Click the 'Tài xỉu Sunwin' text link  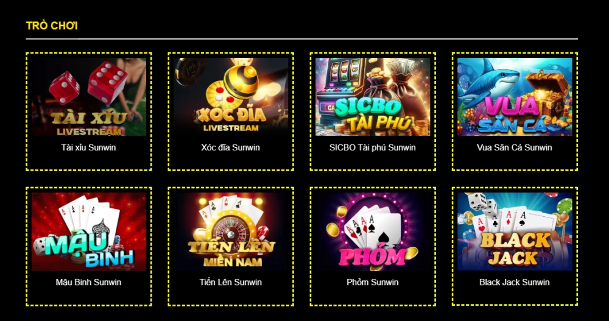coord(88,147)
